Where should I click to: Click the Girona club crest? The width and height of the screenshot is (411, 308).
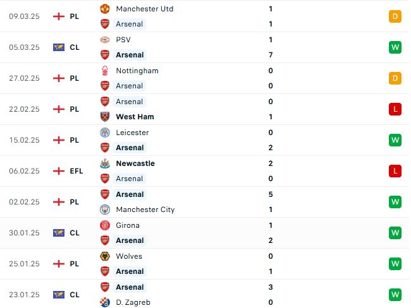105,225
